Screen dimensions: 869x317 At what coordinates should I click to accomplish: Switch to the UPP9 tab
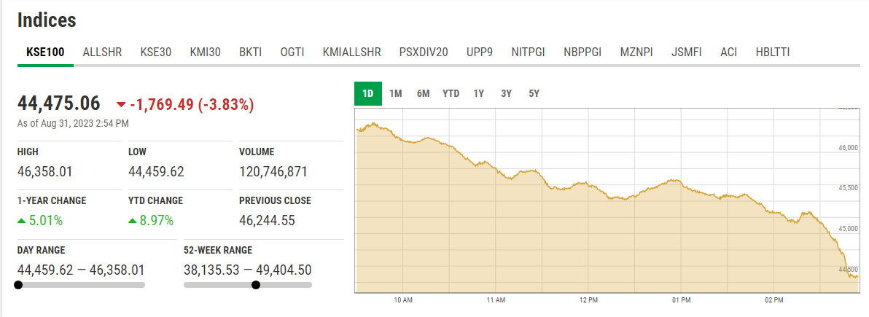point(480,52)
